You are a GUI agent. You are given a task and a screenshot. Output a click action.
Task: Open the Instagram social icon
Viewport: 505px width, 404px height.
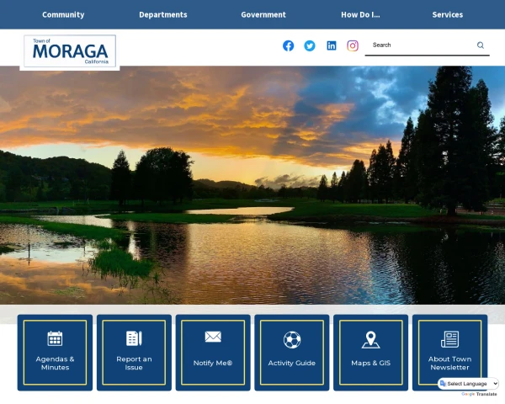[x=353, y=45]
